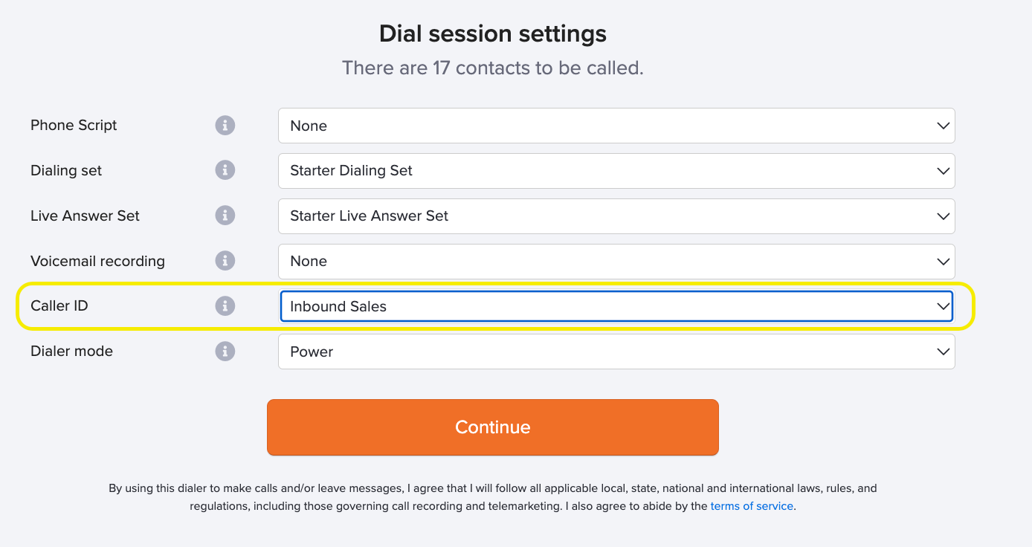Click the Dialing set info icon
The height and width of the screenshot is (547, 1032).
[x=225, y=170]
